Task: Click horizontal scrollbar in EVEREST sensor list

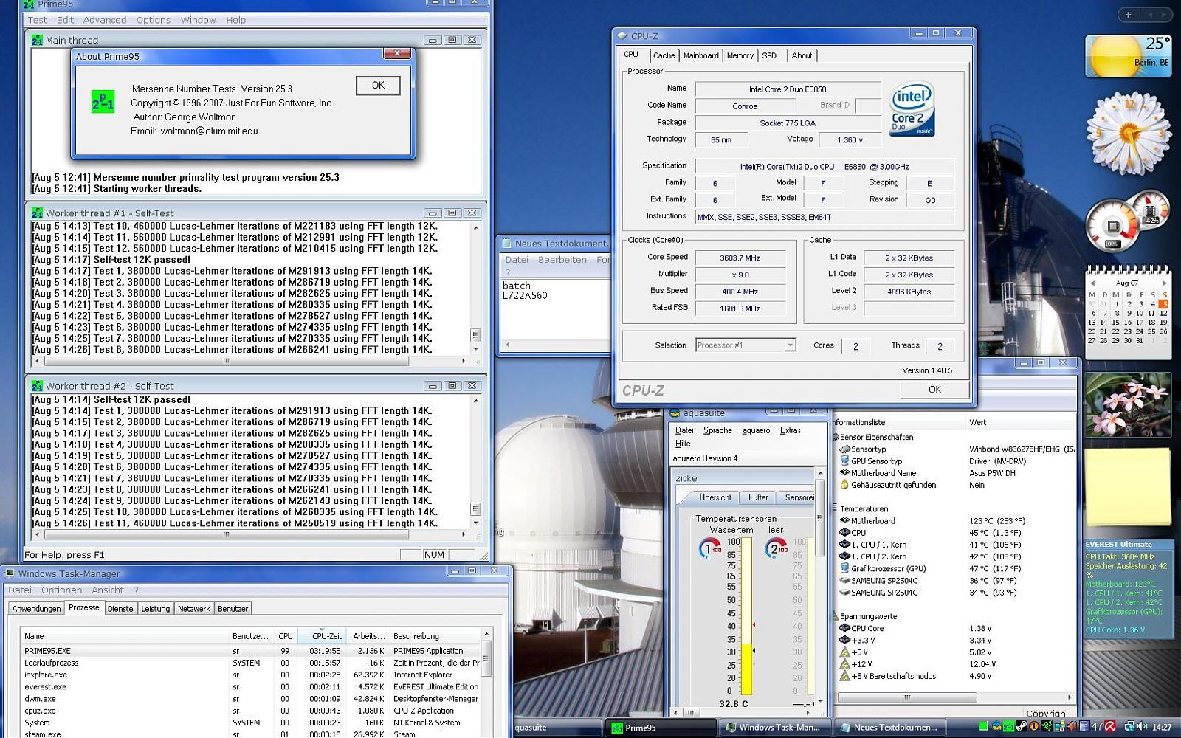Action: [908, 697]
